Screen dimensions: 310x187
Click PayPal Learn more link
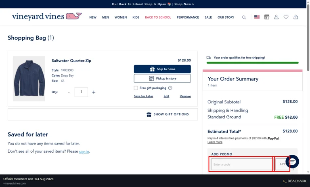(215, 142)
